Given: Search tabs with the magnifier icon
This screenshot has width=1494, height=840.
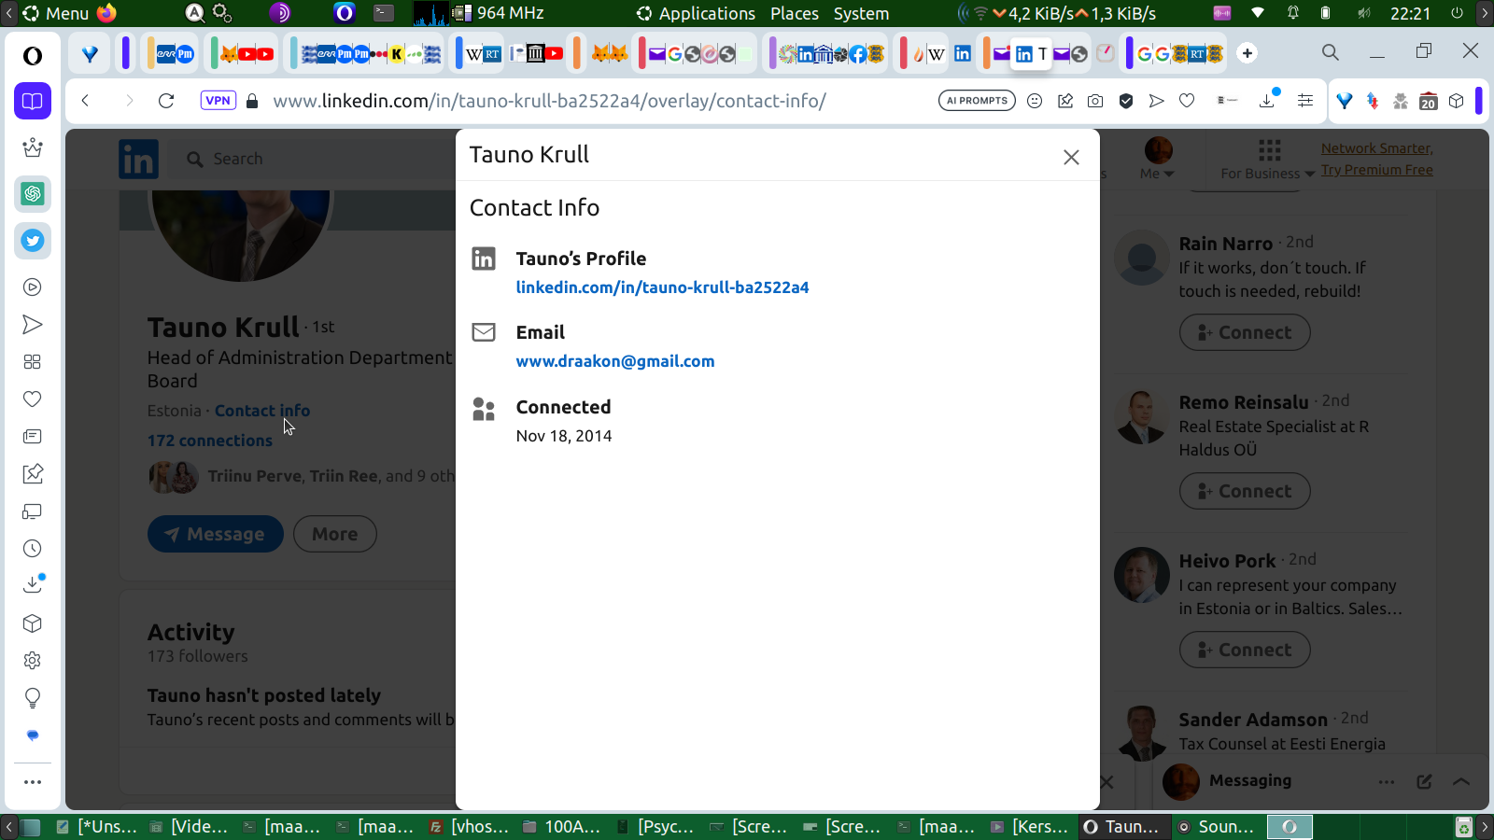Looking at the screenshot, I should [x=1331, y=53].
